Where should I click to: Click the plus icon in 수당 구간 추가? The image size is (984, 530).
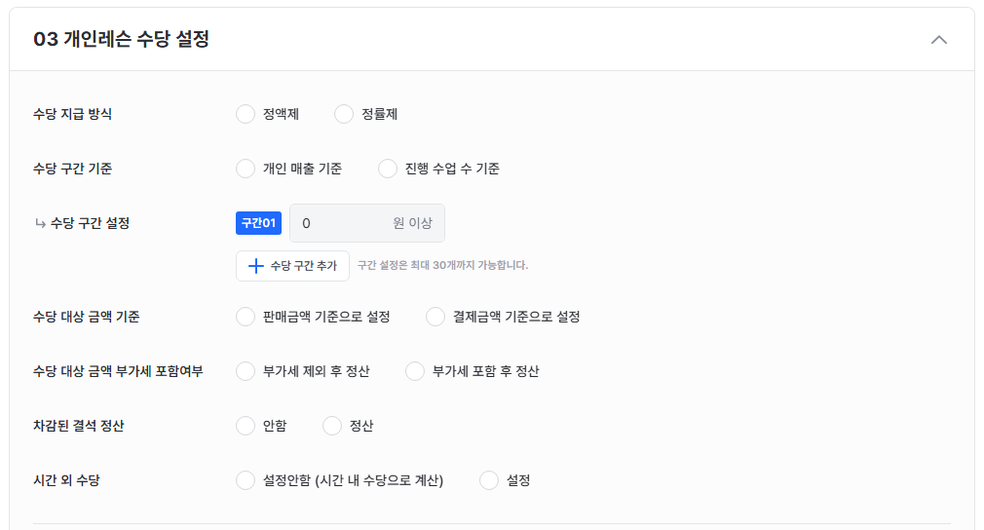pyautogui.click(x=255, y=266)
